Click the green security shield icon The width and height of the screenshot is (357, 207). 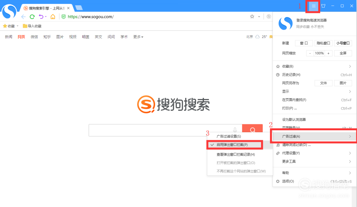(64, 17)
